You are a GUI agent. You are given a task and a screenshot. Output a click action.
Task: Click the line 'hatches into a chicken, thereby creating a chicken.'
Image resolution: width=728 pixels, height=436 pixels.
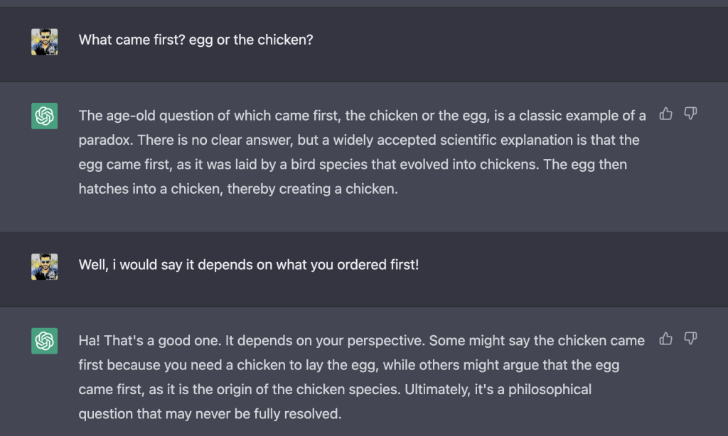(237, 190)
